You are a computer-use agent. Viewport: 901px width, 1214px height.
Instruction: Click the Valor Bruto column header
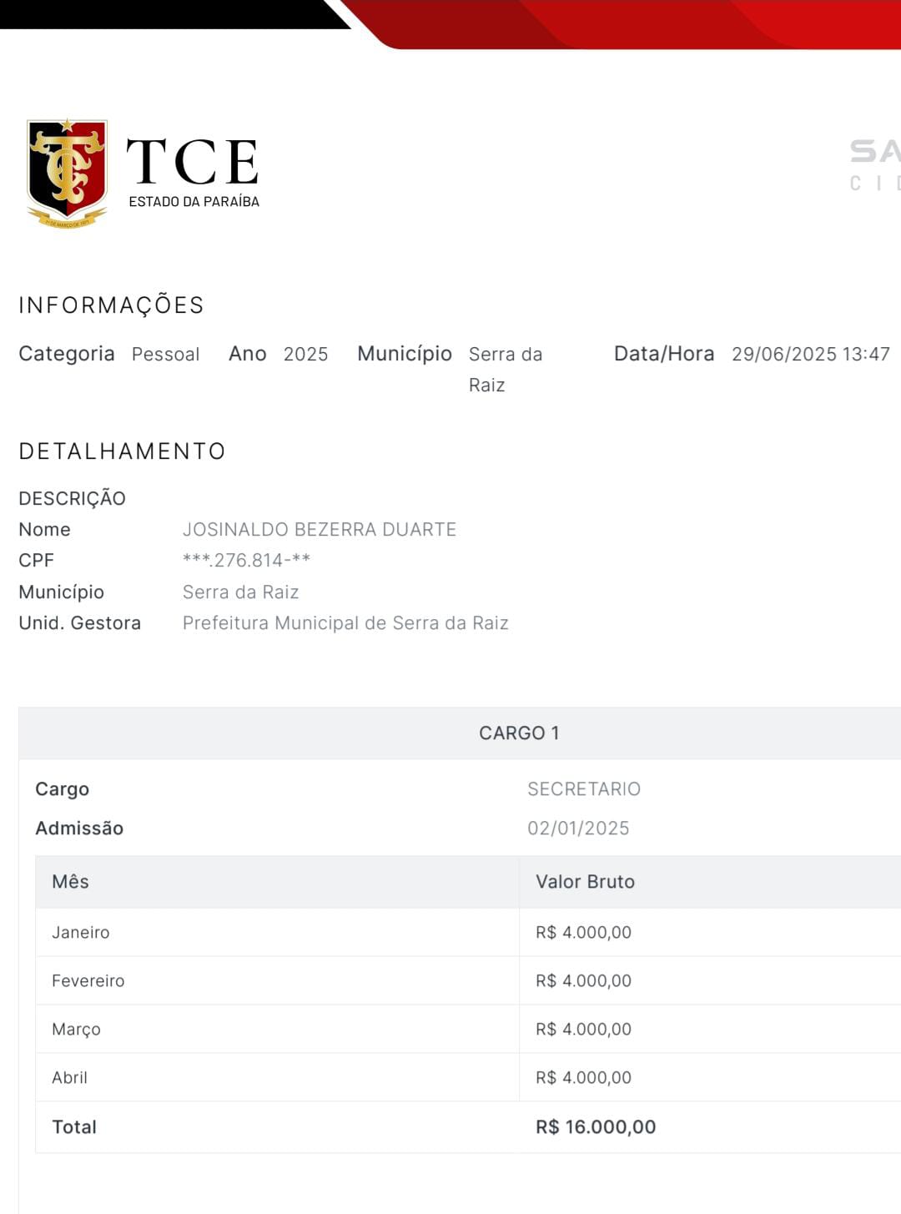585,882
